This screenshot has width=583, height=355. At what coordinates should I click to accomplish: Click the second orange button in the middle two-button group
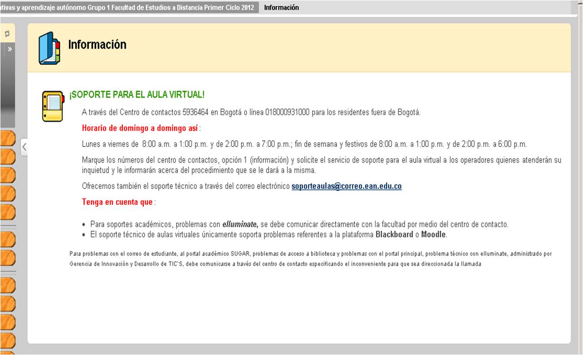(7, 258)
